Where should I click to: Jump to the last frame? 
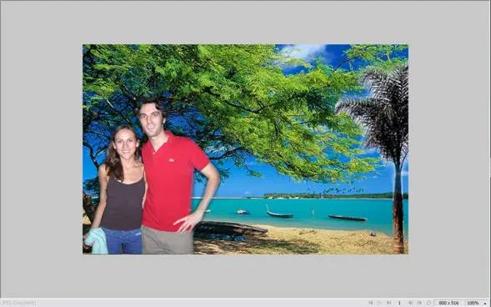click(388, 303)
